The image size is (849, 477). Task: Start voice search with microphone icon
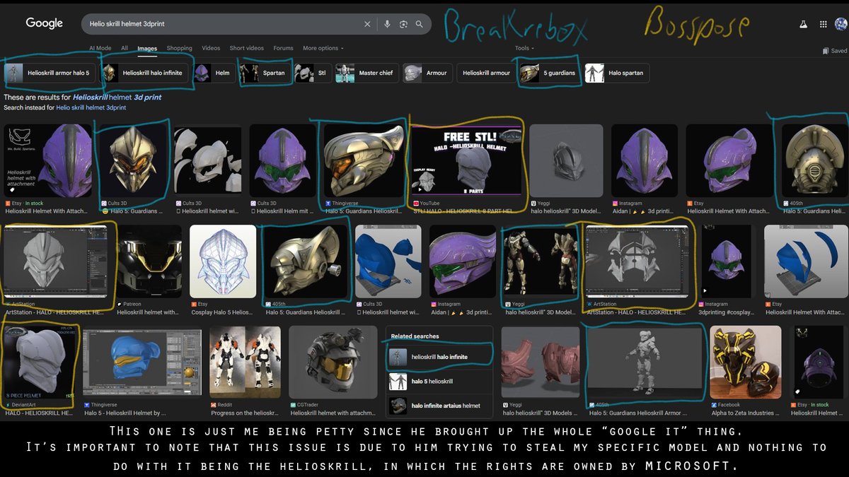tap(387, 24)
